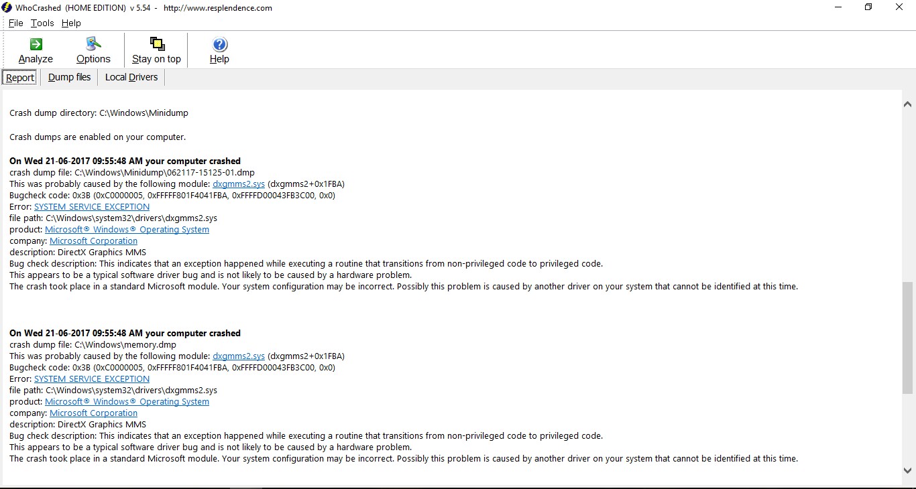
Task: Click the Help question mark icon
Action: [x=219, y=45]
